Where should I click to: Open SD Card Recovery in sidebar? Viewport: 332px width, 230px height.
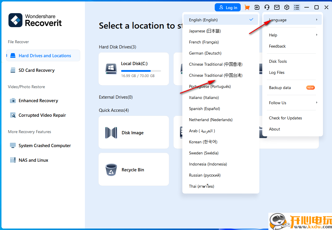tap(36, 70)
